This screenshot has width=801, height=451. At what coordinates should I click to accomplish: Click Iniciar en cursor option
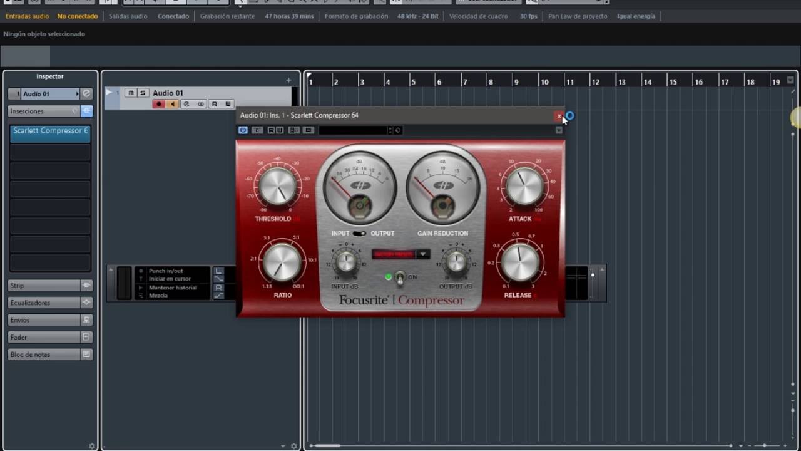(170, 279)
